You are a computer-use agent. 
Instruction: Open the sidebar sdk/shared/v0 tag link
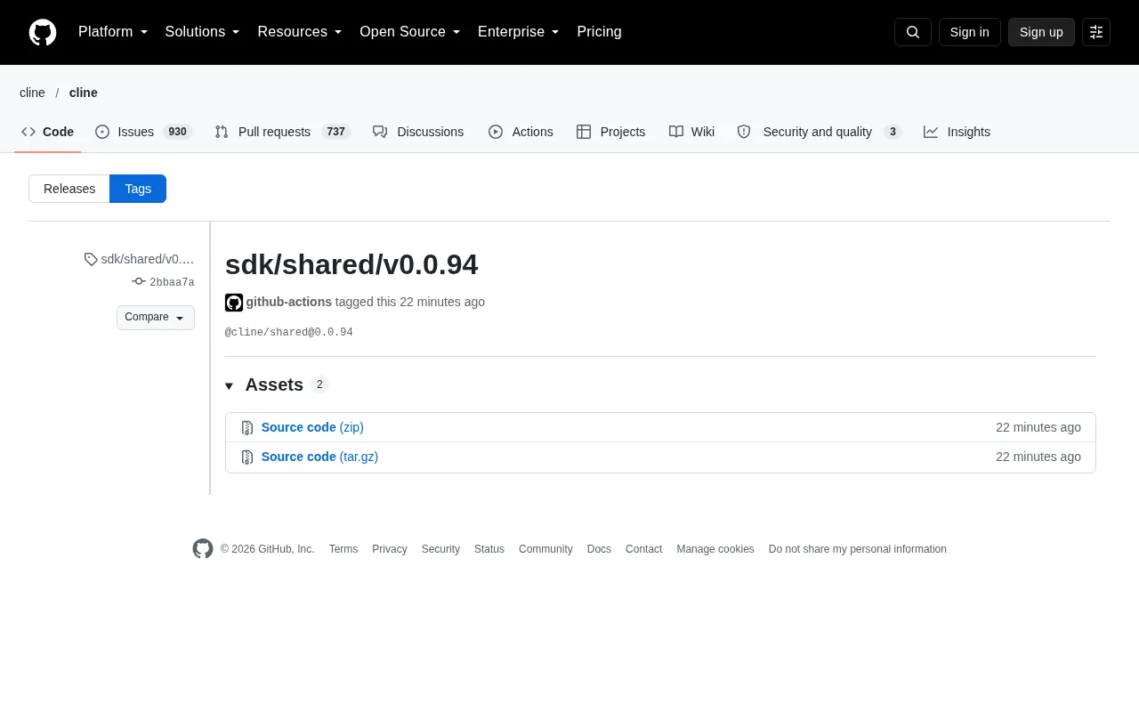point(148,259)
